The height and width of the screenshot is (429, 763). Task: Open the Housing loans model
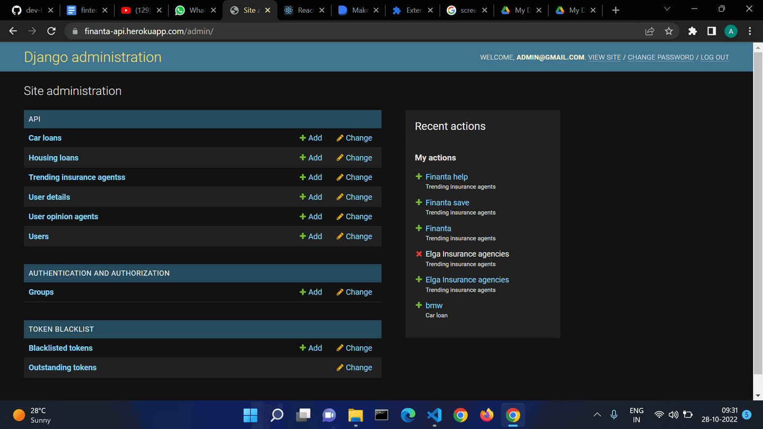(54, 158)
